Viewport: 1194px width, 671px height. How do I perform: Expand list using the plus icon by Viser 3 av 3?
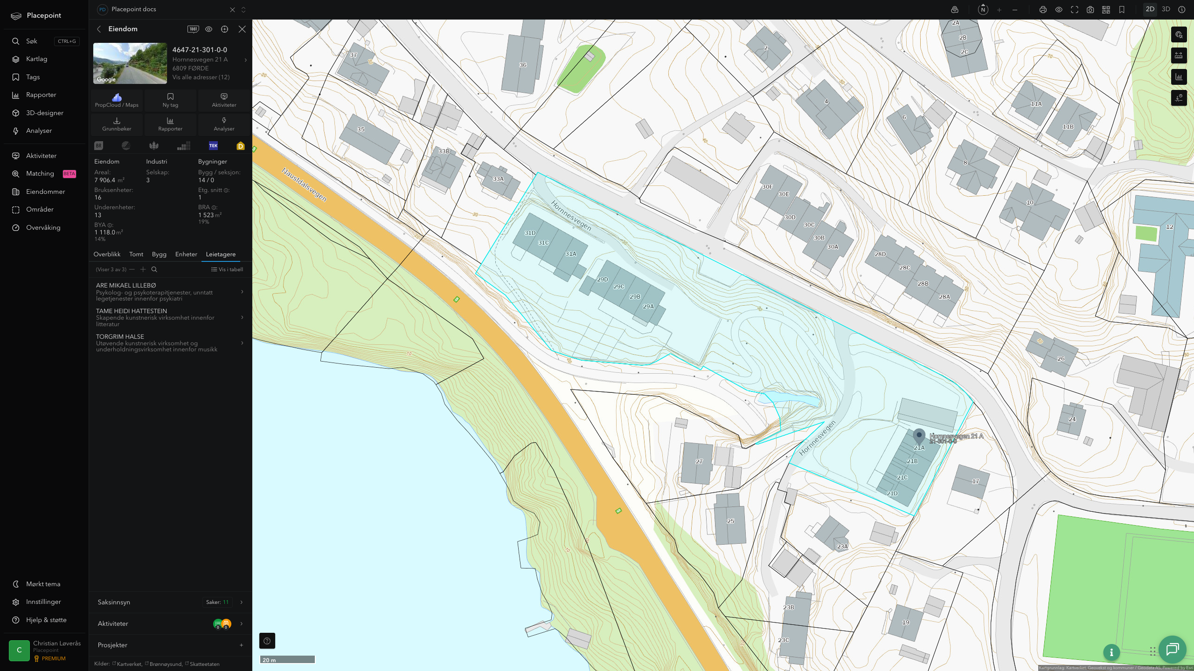tap(143, 269)
